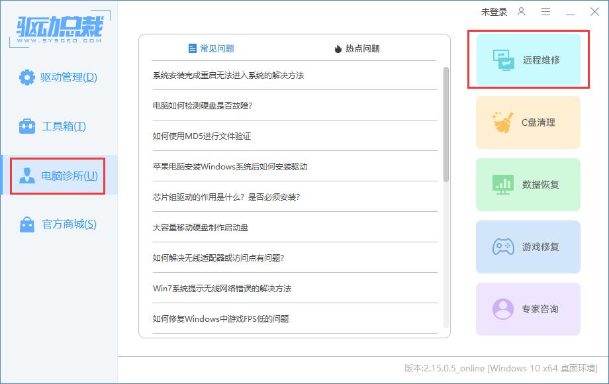Launch the 远程维修 remote repair tool
The height and width of the screenshot is (384, 609).
(x=526, y=60)
